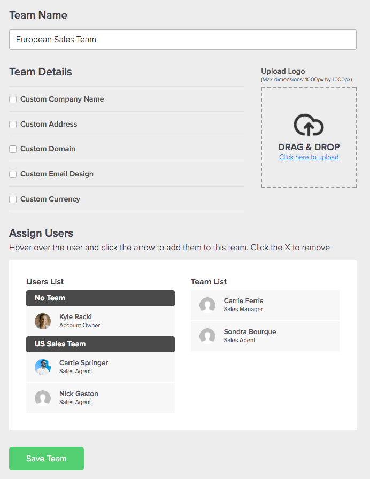Click Carrie Ferris's avatar in Team List
370x479 pixels.
click(207, 305)
